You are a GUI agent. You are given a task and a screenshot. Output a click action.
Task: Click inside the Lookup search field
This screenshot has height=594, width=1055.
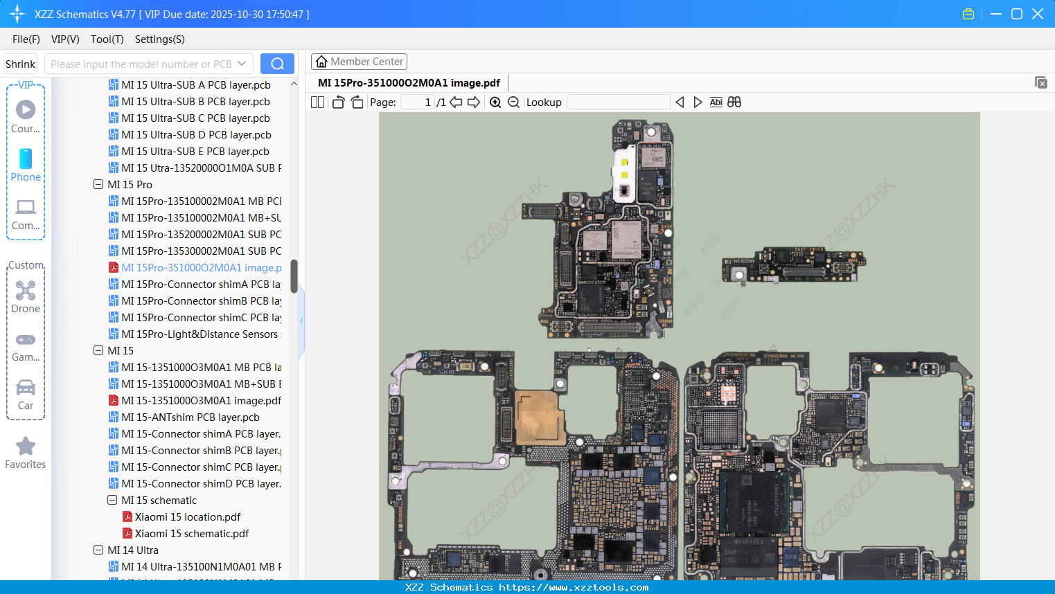(619, 102)
